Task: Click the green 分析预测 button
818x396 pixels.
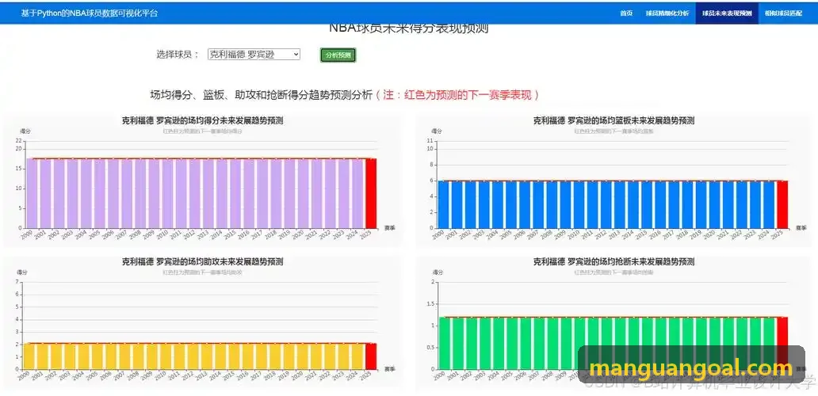Action: (338, 55)
